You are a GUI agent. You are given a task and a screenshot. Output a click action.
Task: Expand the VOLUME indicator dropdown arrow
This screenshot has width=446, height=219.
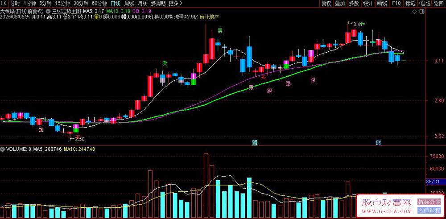3,149
